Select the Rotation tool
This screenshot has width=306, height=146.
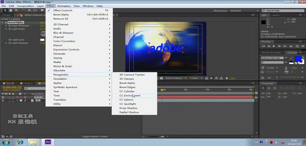tap(24, 10)
